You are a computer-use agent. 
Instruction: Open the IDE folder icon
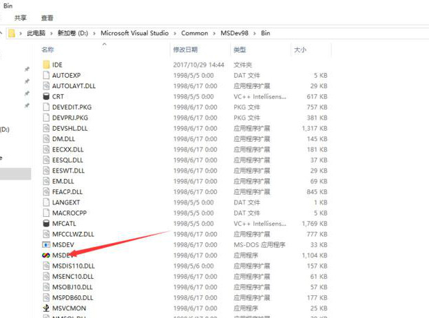tap(46, 65)
